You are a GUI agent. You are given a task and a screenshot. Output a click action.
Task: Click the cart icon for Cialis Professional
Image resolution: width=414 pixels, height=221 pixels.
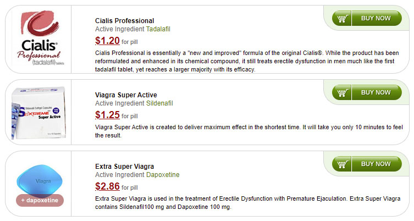pyautogui.click(x=341, y=18)
